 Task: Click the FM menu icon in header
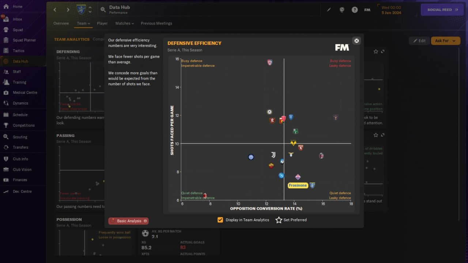[367, 10]
